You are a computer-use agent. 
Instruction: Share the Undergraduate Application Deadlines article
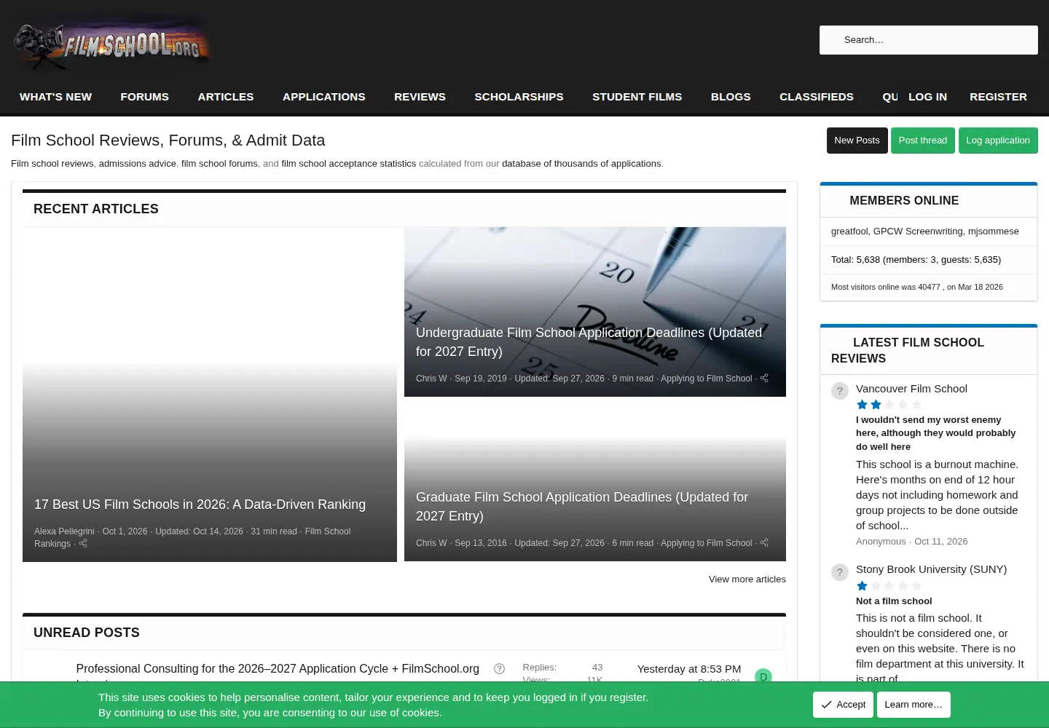(x=764, y=379)
